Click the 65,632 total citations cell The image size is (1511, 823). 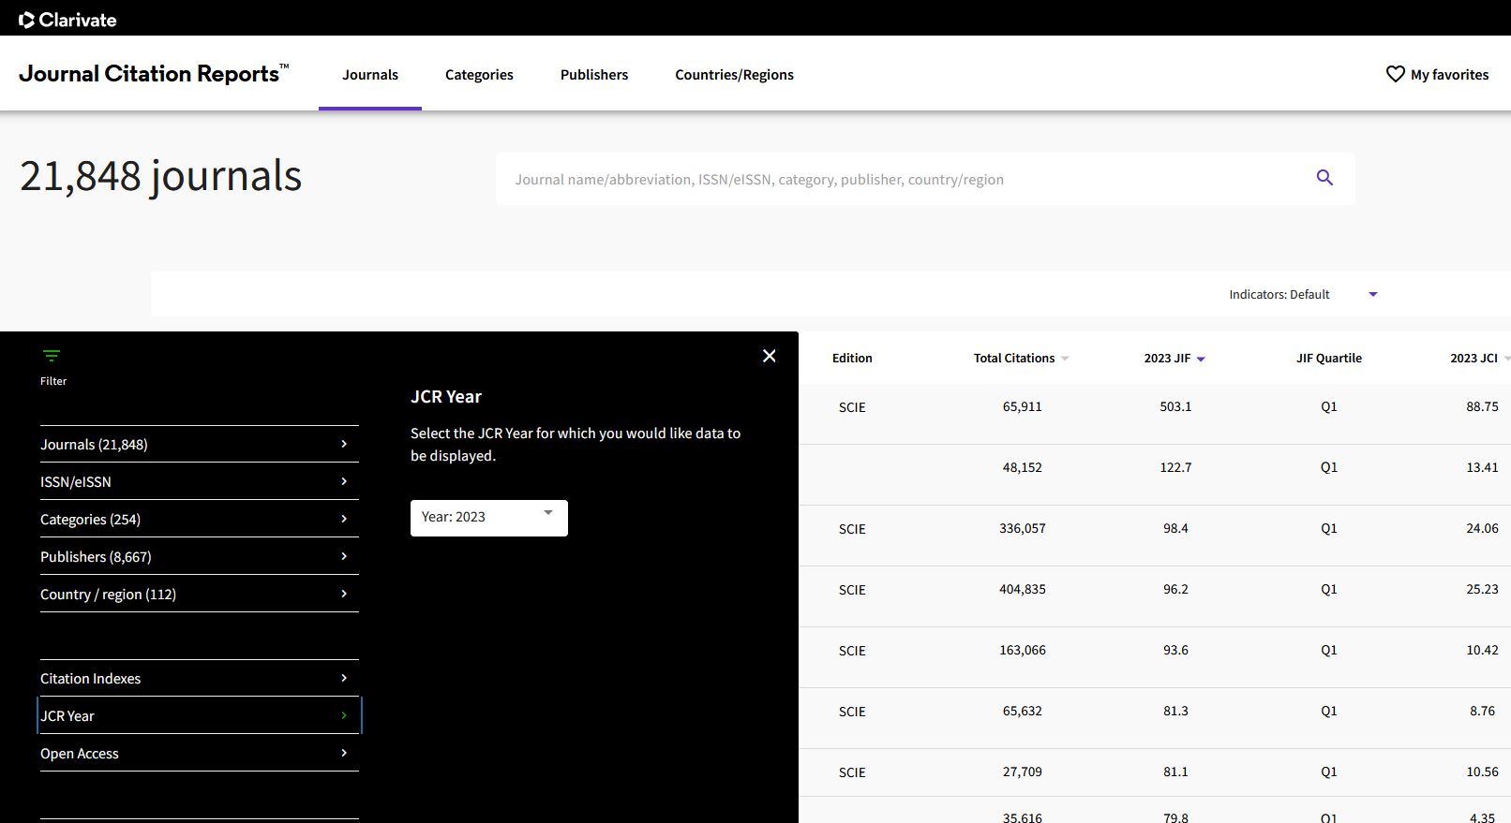(1022, 711)
